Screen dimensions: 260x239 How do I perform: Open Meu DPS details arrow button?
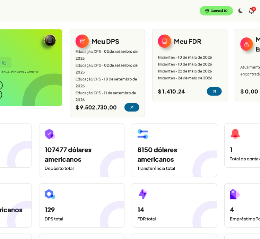tap(132, 107)
